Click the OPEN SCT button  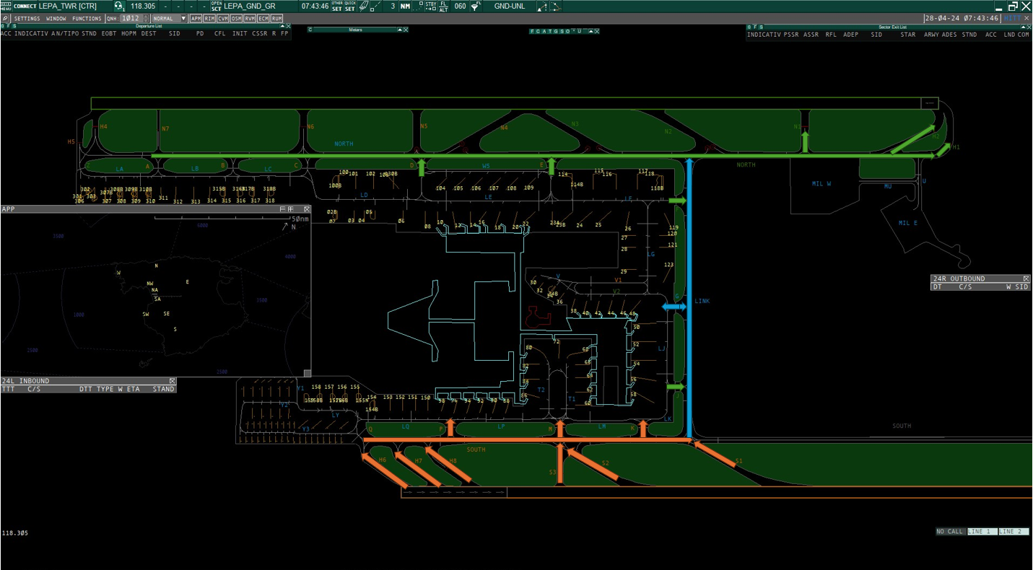[x=216, y=6]
